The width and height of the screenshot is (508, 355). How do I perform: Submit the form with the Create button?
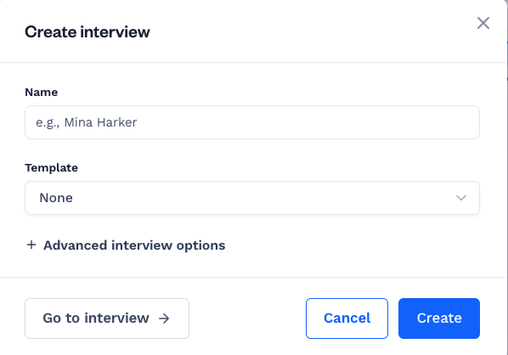tap(439, 318)
